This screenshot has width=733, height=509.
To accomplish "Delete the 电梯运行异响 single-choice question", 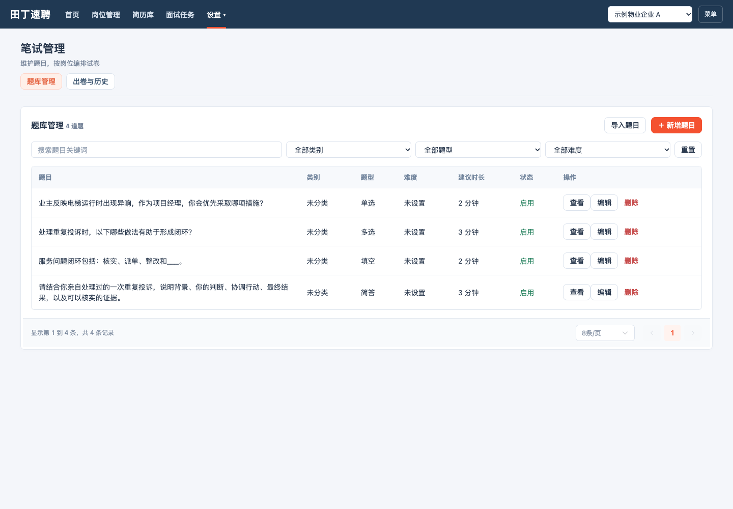I will click(x=631, y=203).
